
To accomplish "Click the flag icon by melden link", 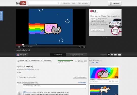I will [x=18, y=77].
